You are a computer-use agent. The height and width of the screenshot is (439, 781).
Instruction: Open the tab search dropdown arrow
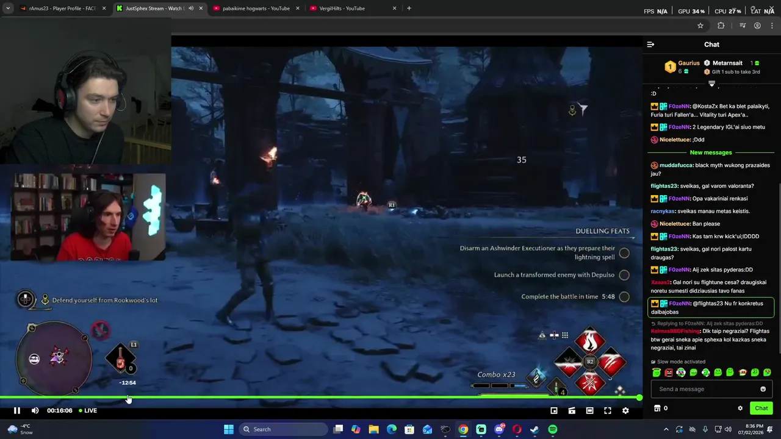point(8,9)
